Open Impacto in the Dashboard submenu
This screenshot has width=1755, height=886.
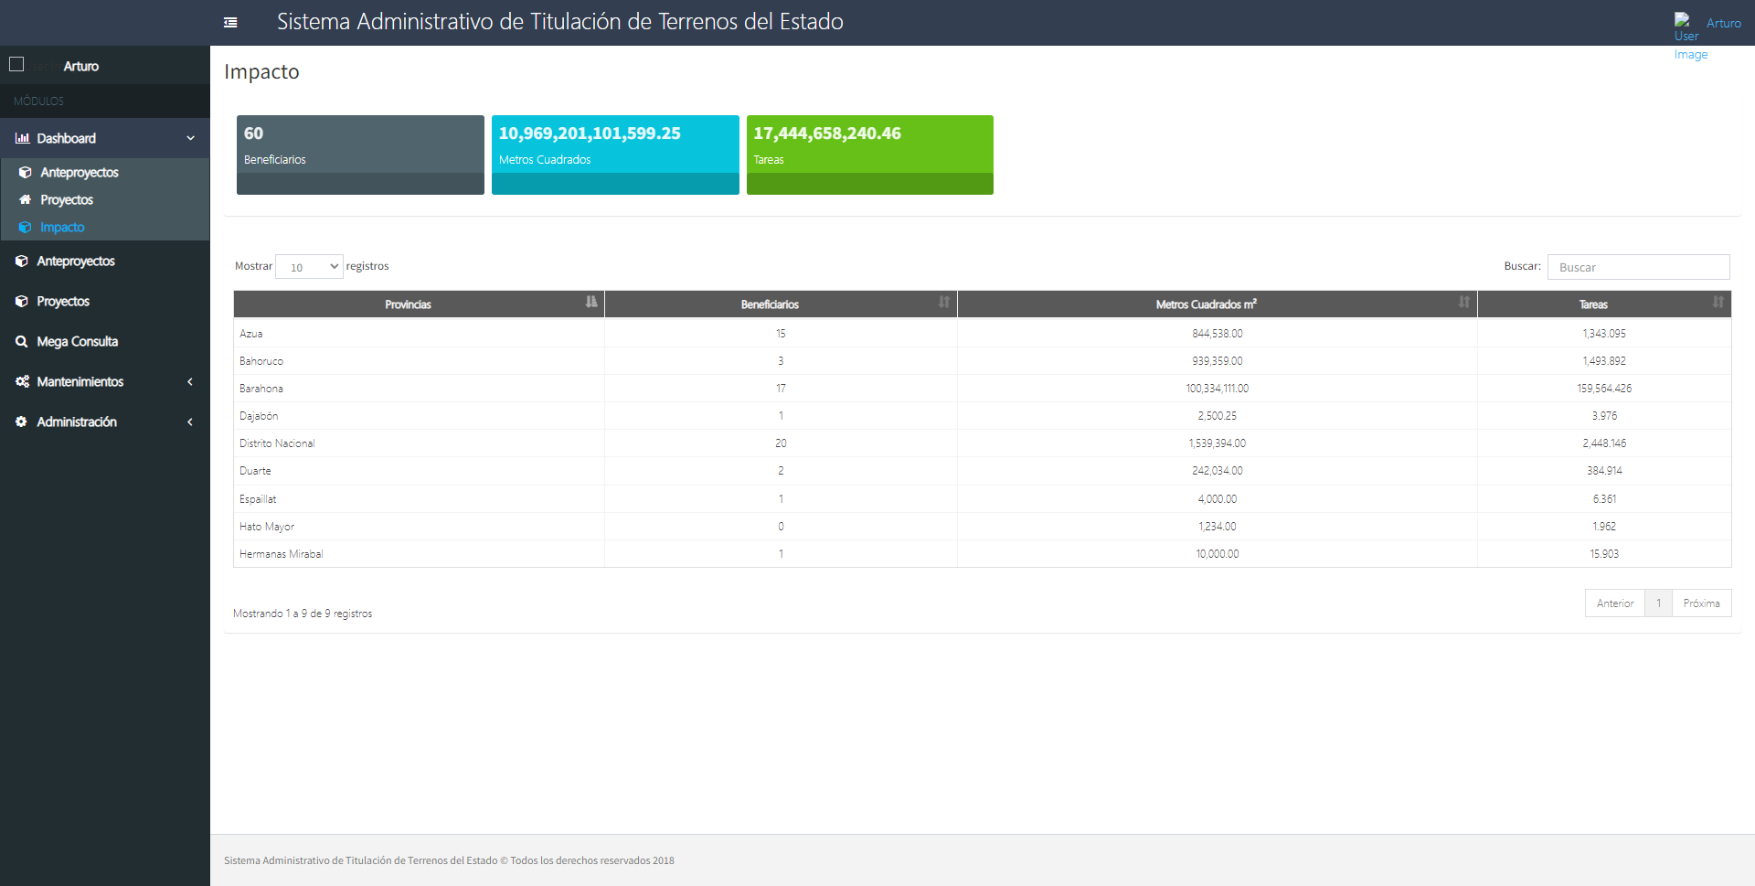pos(62,227)
